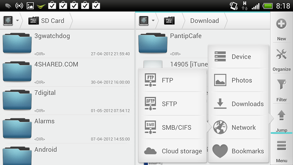This screenshot has height=165, width=293.
Task: Open Bookmarks heart item
Action: 239,151
